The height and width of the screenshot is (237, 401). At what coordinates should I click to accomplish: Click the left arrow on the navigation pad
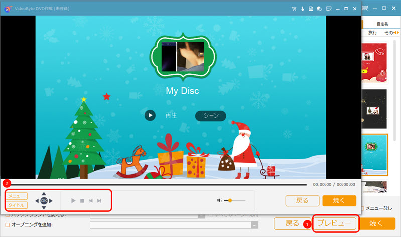(37, 201)
